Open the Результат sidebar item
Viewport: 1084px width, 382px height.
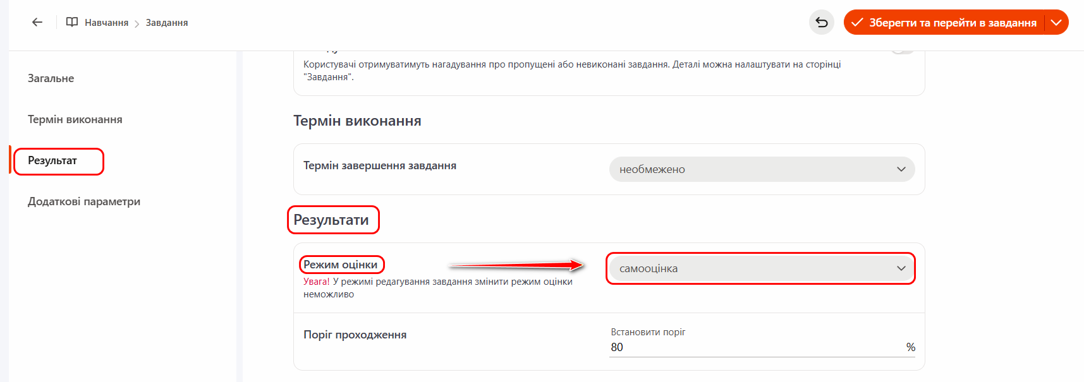[53, 161]
